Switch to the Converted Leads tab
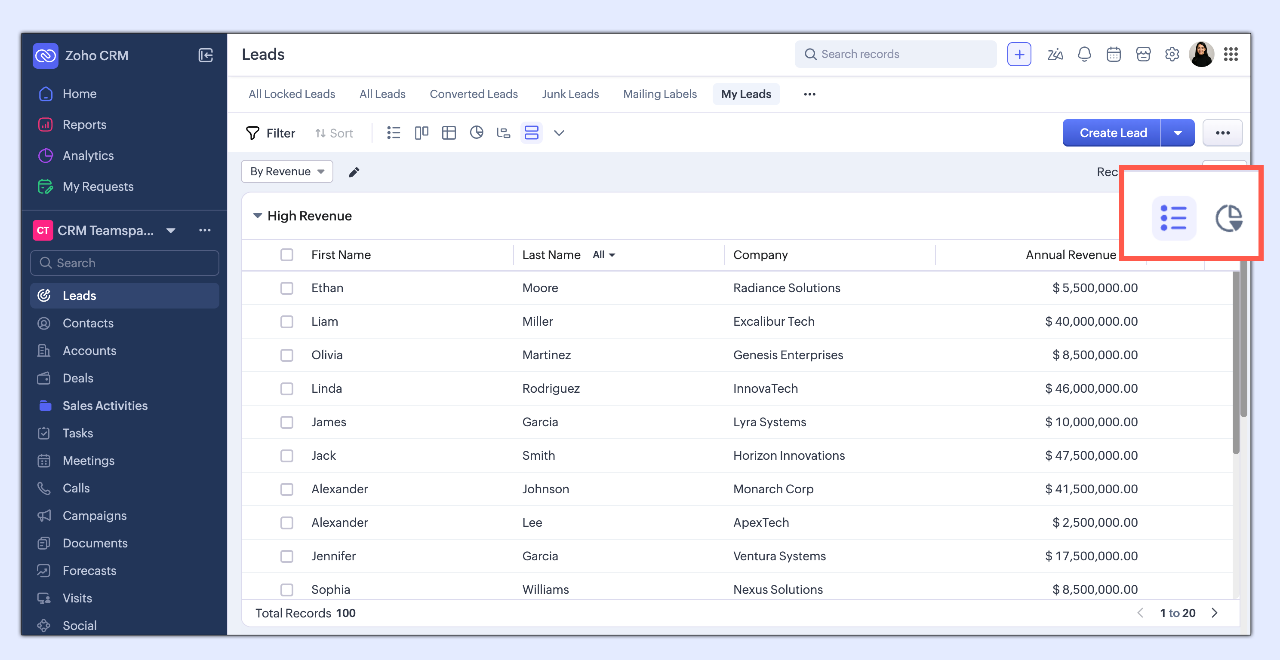Screen dimensions: 1280x660 [x=473, y=94]
